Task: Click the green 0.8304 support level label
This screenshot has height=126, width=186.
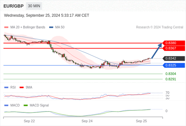Action: (x=171, y=74)
